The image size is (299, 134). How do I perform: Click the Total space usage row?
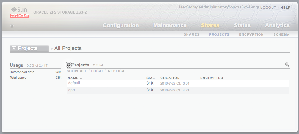(35, 78)
